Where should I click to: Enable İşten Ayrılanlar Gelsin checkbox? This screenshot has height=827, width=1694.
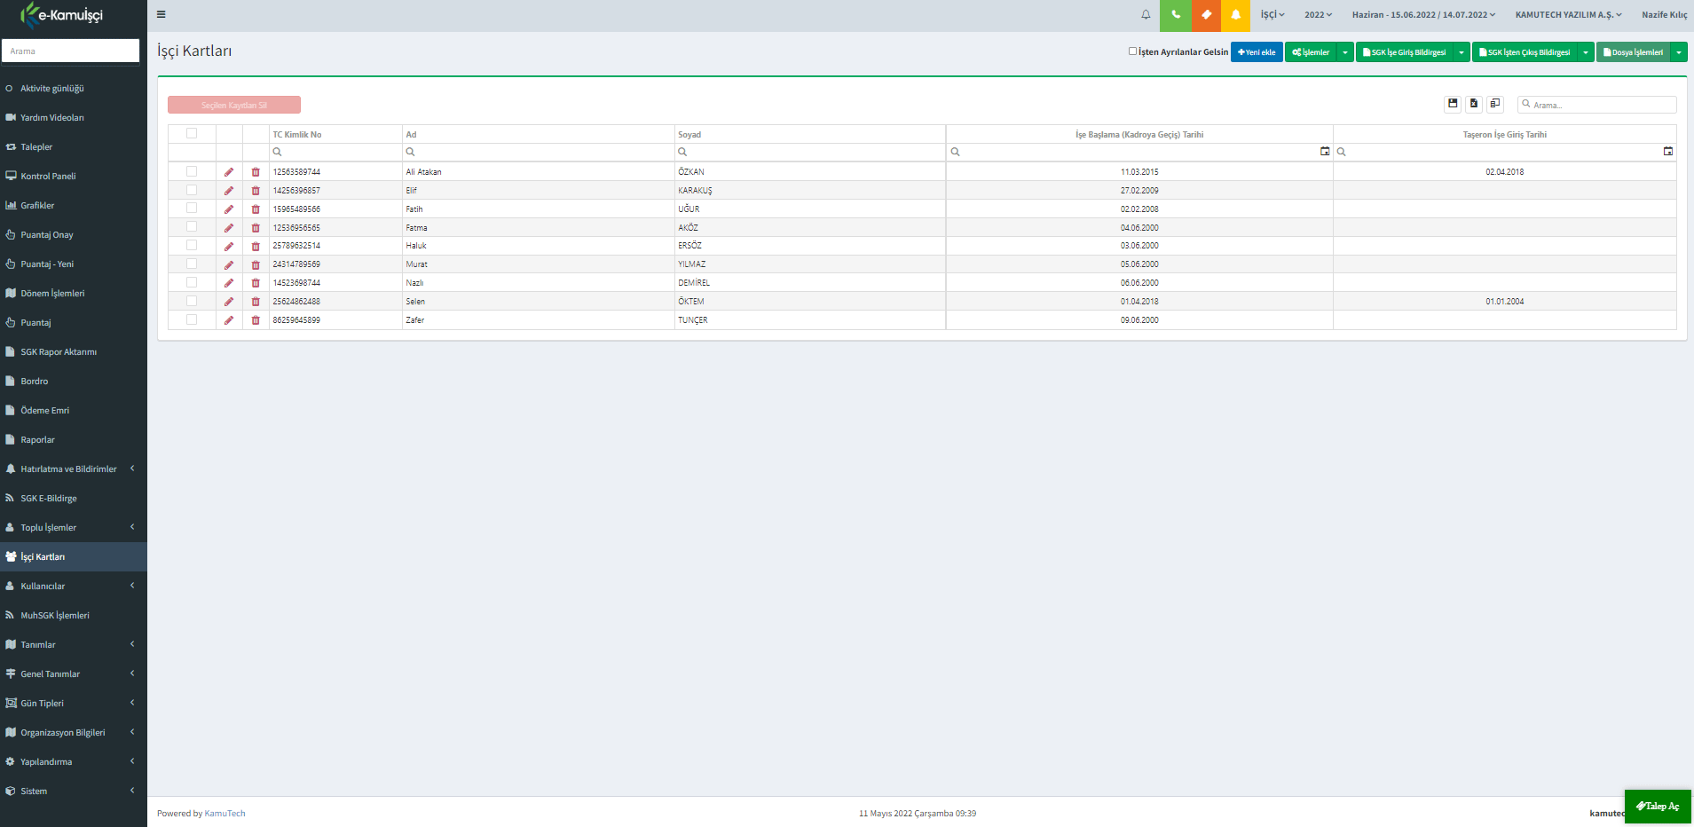[x=1132, y=51]
